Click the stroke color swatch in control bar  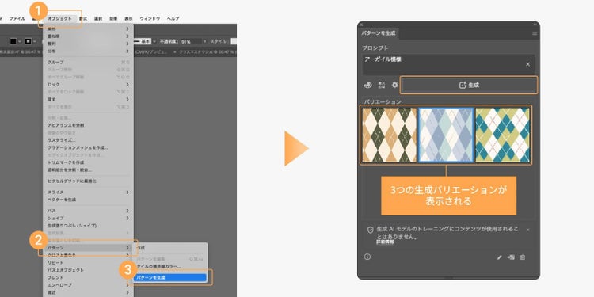point(28,41)
